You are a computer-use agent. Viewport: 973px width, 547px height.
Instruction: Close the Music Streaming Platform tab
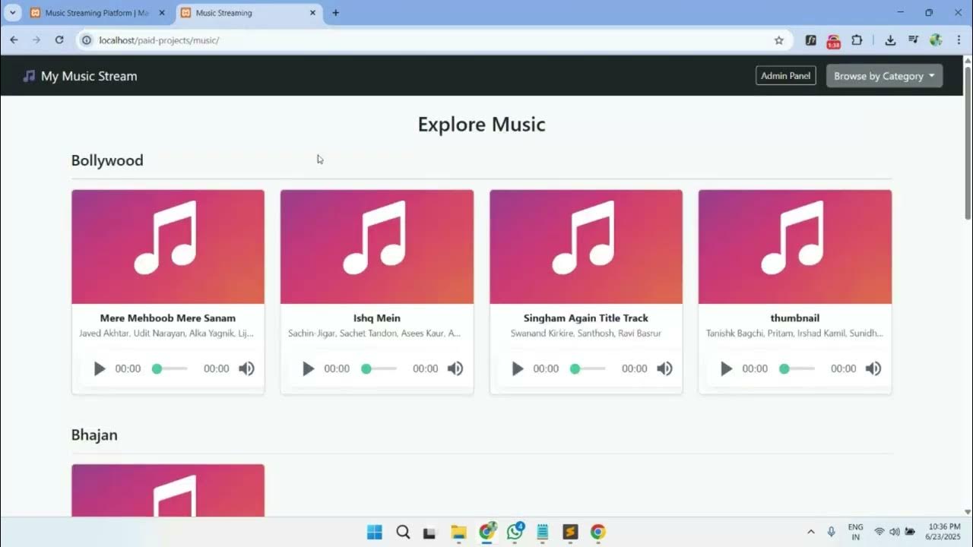point(161,13)
